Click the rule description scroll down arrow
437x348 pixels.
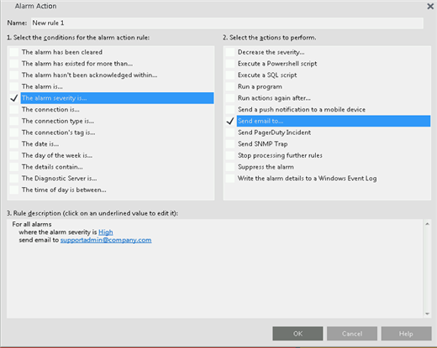(427, 314)
